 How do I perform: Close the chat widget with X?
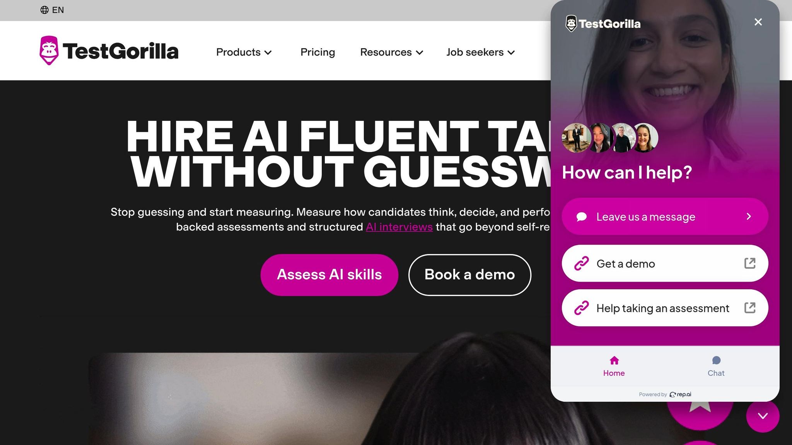click(758, 22)
